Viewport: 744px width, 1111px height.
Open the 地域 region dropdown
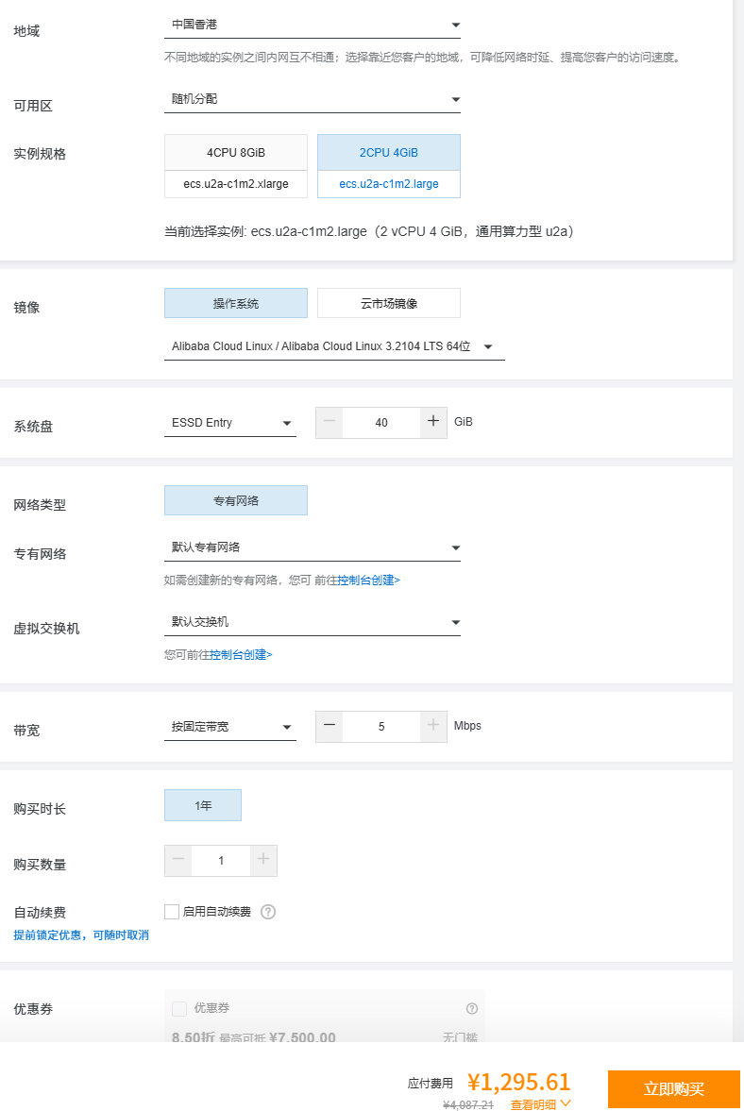[312, 25]
